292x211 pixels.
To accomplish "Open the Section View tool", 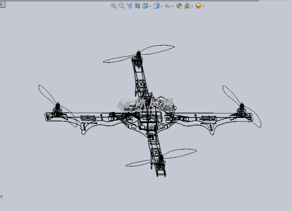I will tap(137, 6).
